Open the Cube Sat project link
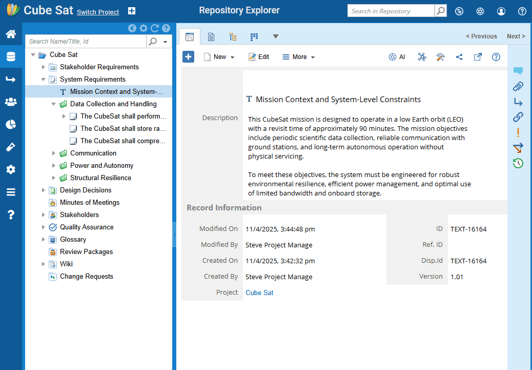The width and height of the screenshot is (532, 370). point(259,293)
